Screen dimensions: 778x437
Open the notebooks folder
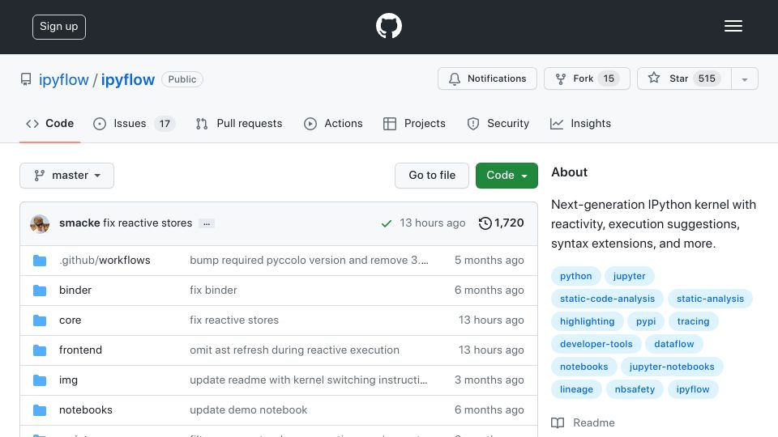86,409
